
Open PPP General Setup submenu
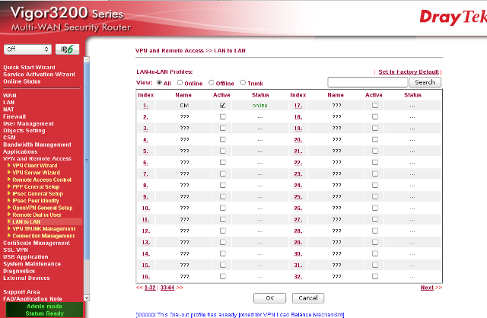[36, 186]
